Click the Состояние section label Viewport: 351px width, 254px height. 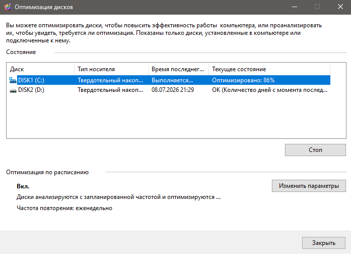pyautogui.click(x=21, y=52)
